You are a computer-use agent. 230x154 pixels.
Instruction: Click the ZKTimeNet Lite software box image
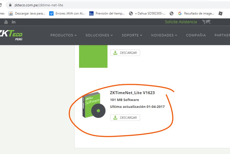[x=94, y=105]
